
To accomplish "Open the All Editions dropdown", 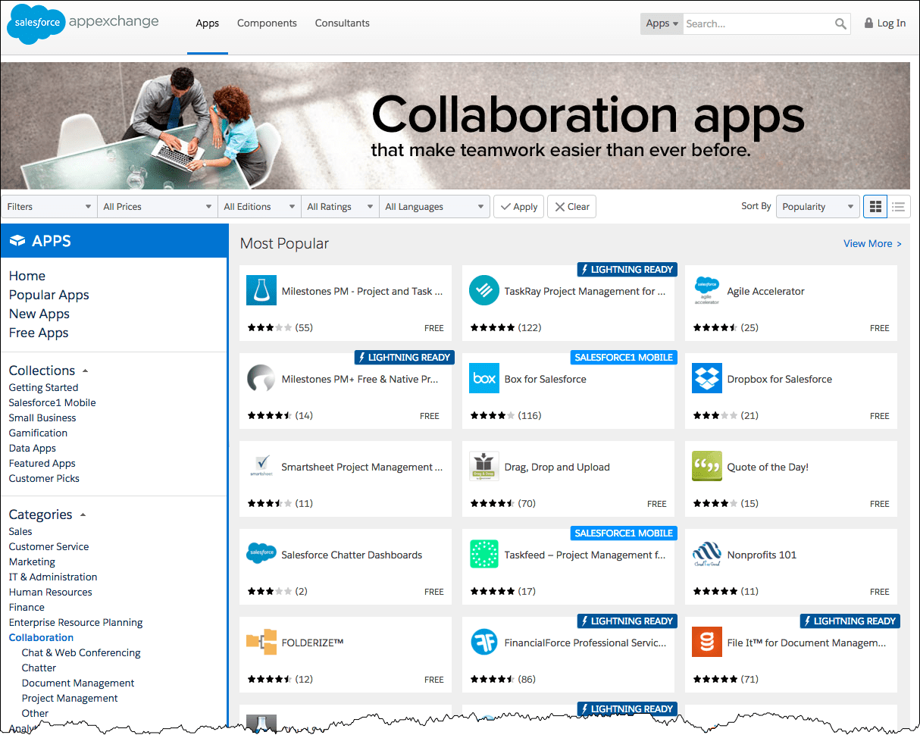I will 259,206.
